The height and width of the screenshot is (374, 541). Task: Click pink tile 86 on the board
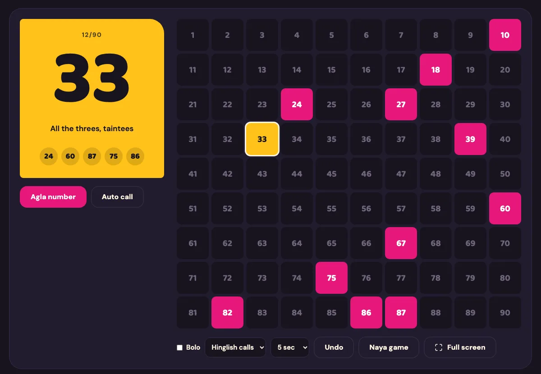pos(366,313)
